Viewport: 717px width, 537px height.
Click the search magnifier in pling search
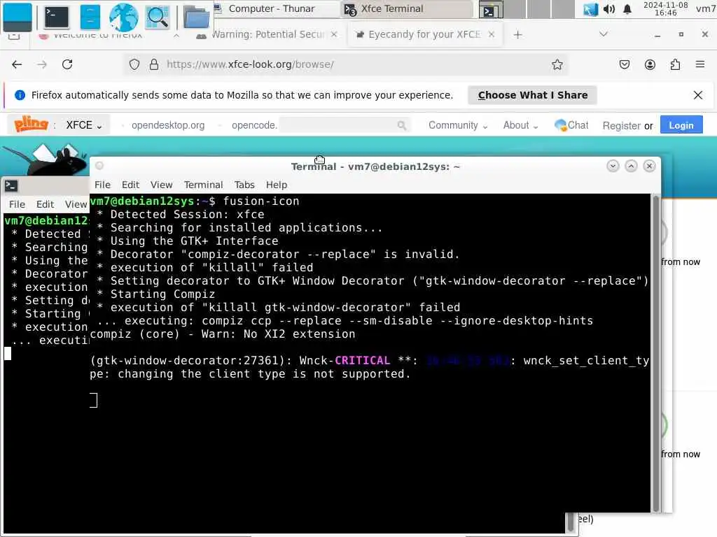tap(401, 125)
